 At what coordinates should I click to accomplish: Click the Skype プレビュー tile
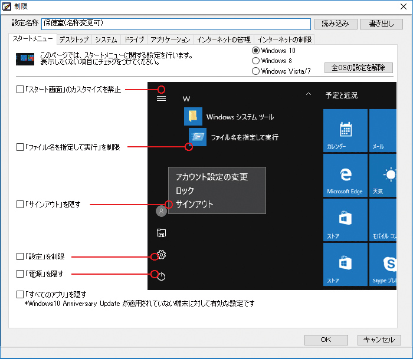383,264
